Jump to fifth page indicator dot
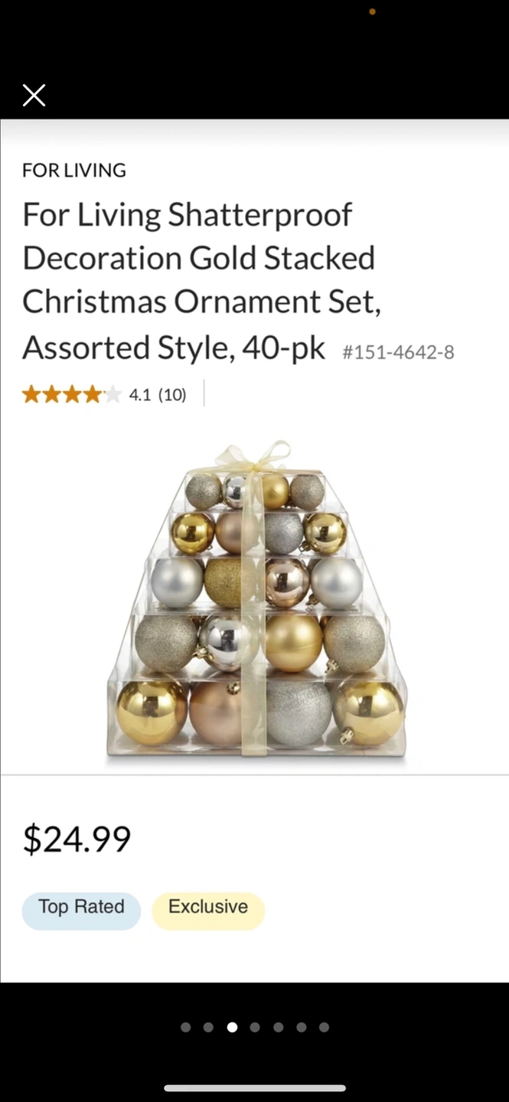 click(x=278, y=1027)
